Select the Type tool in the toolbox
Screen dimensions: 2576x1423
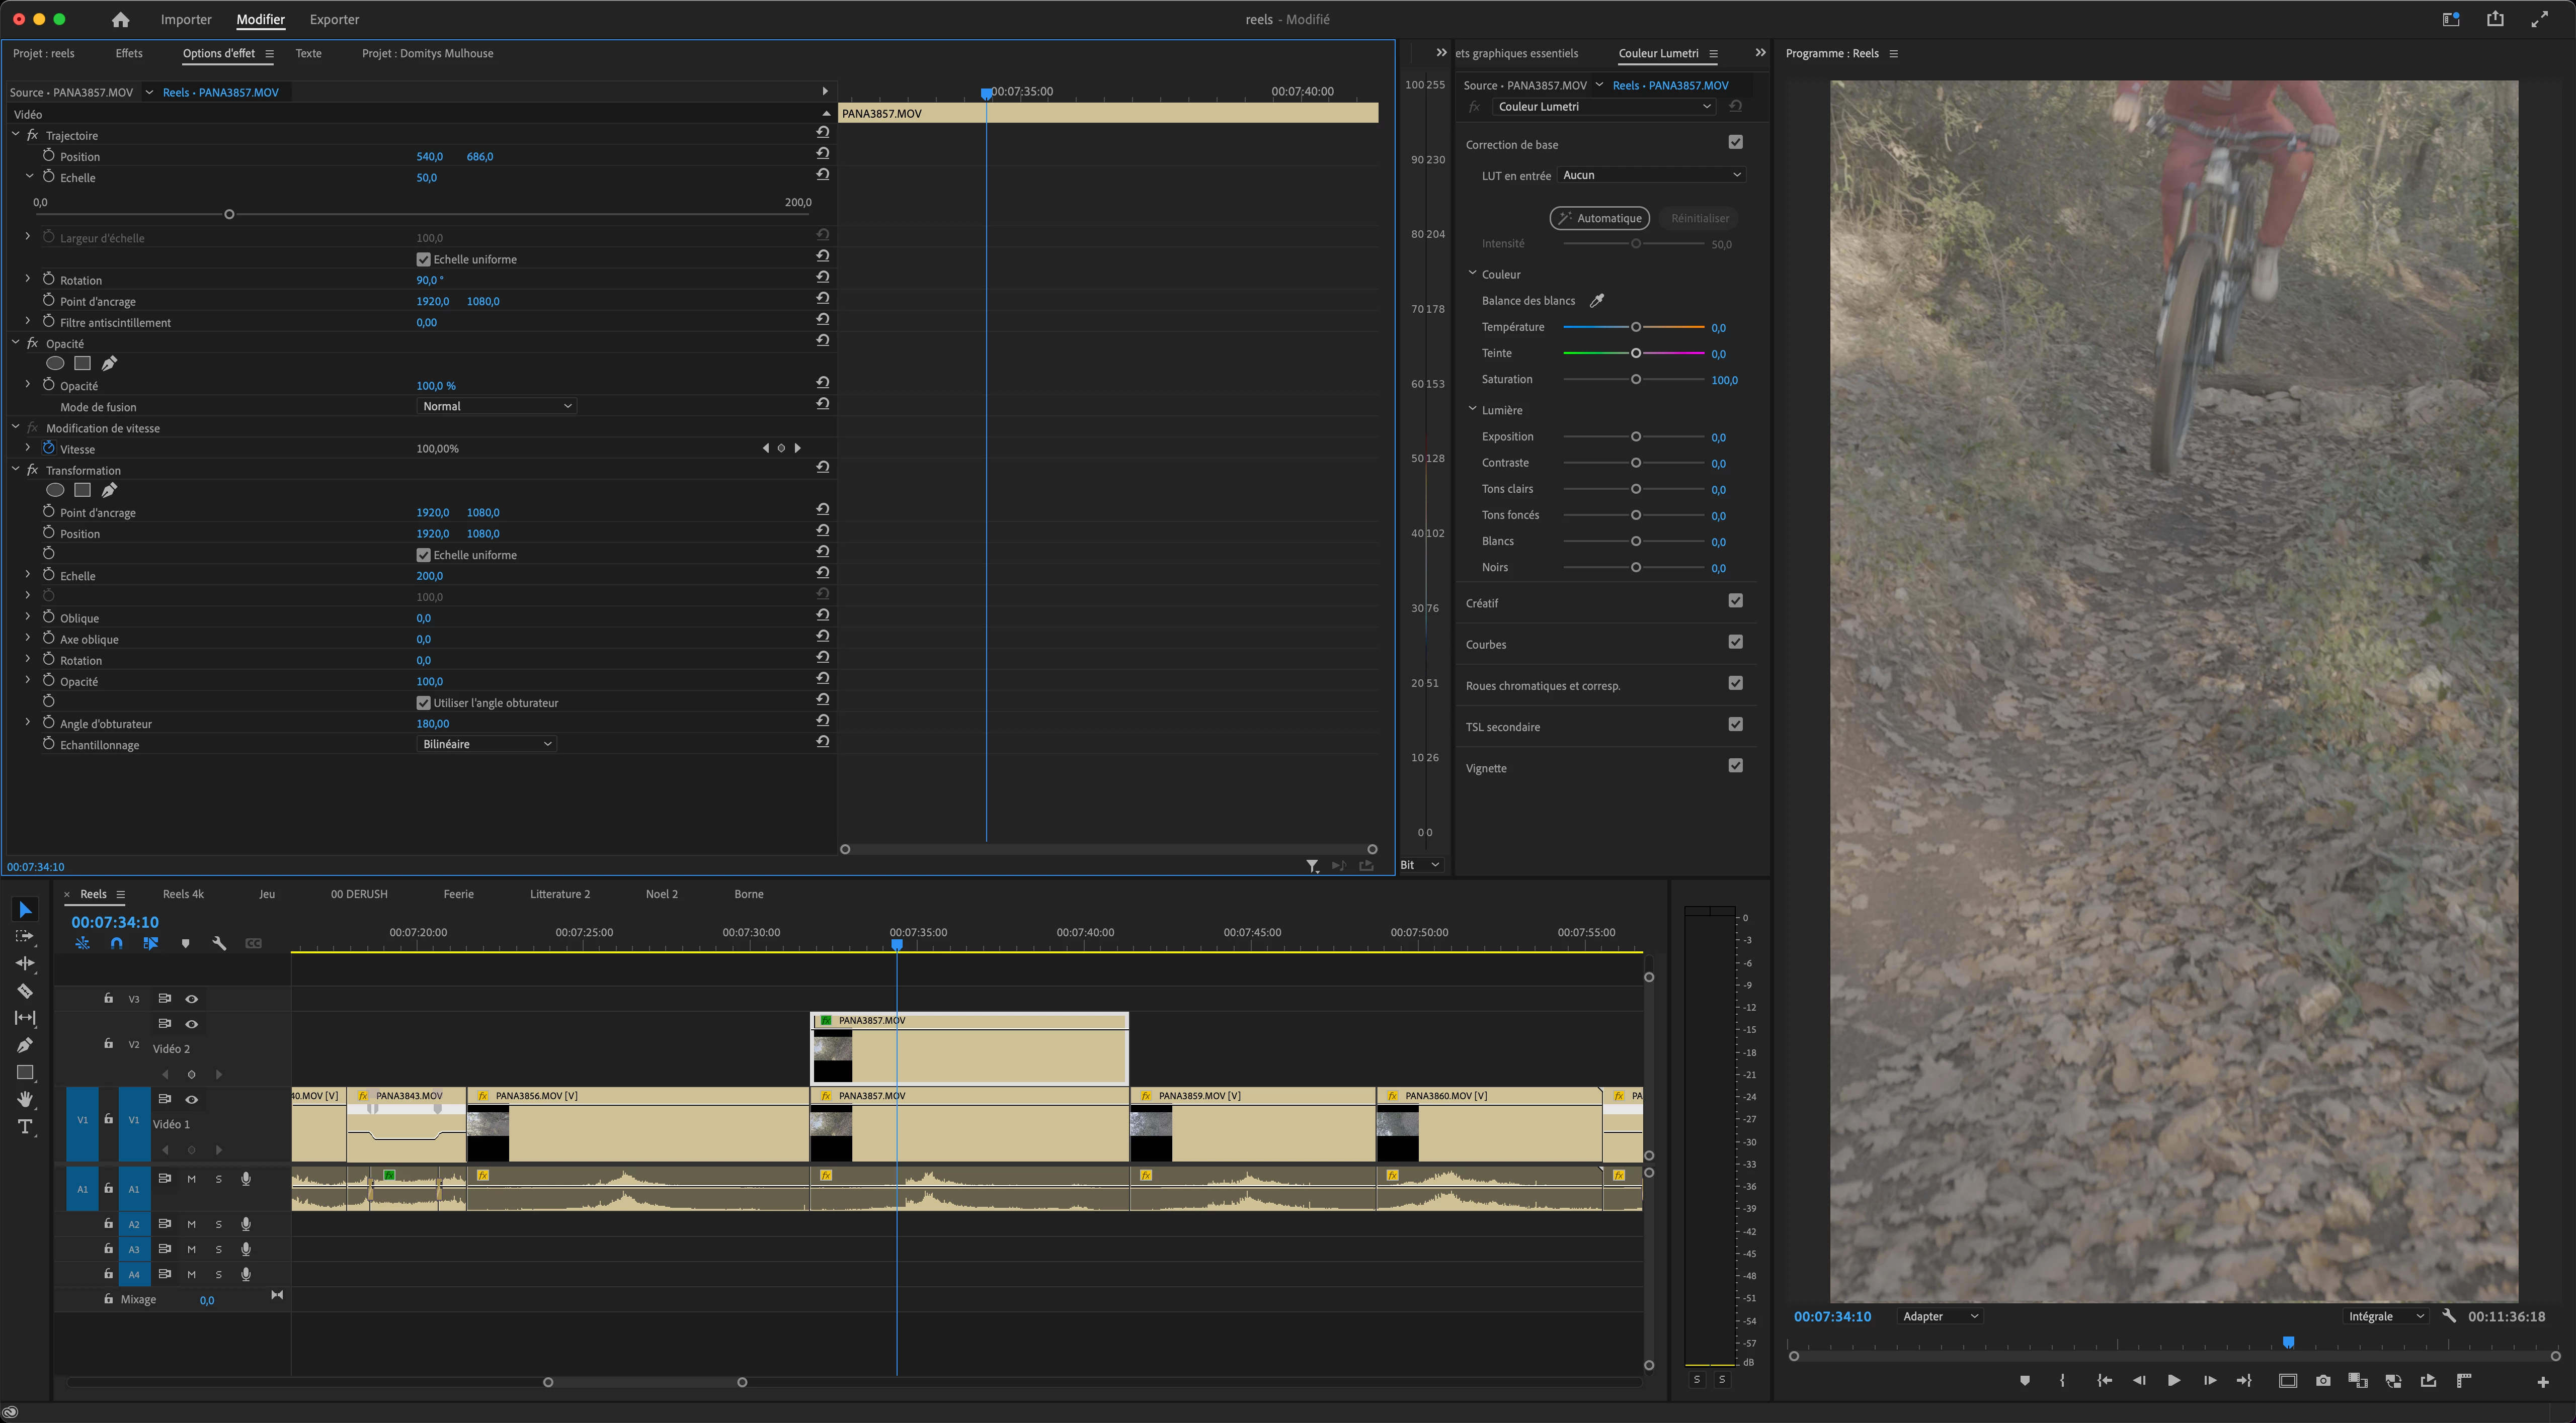(x=25, y=1127)
